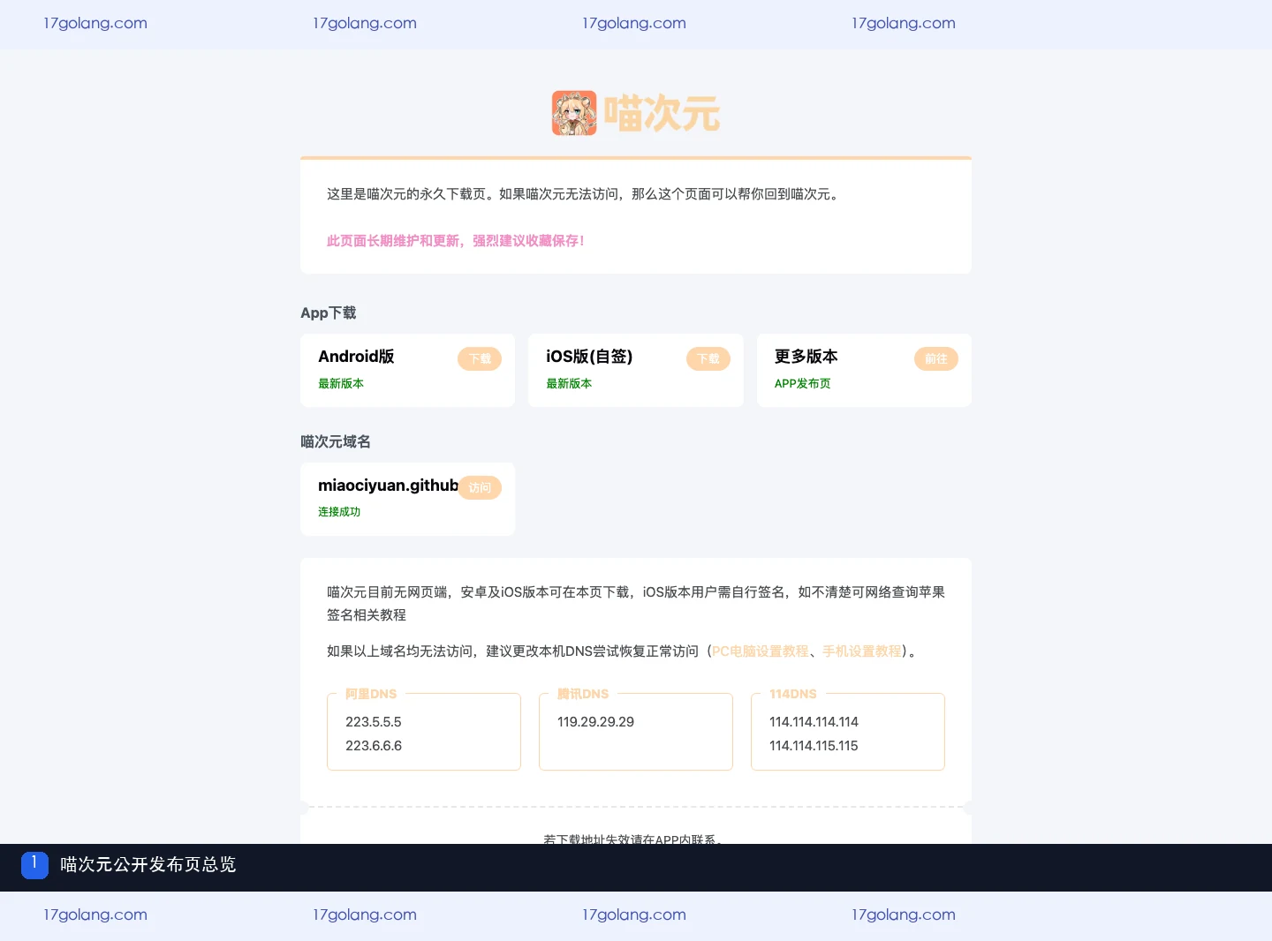
Task: Visit the miaociyuan.github domain with 访问
Action: click(x=480, y=487)
